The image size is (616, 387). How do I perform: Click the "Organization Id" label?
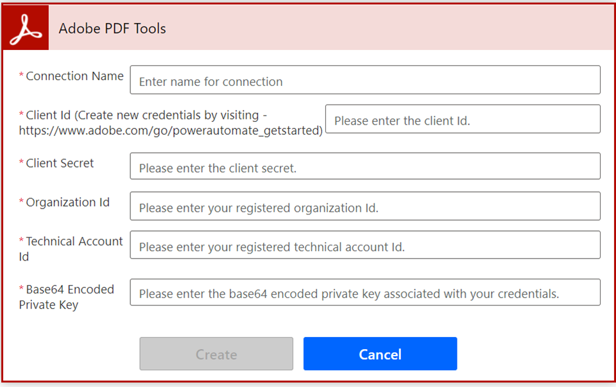tap(67, 202)
